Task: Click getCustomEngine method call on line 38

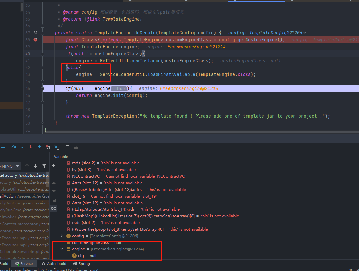Action: click(257, 40)
